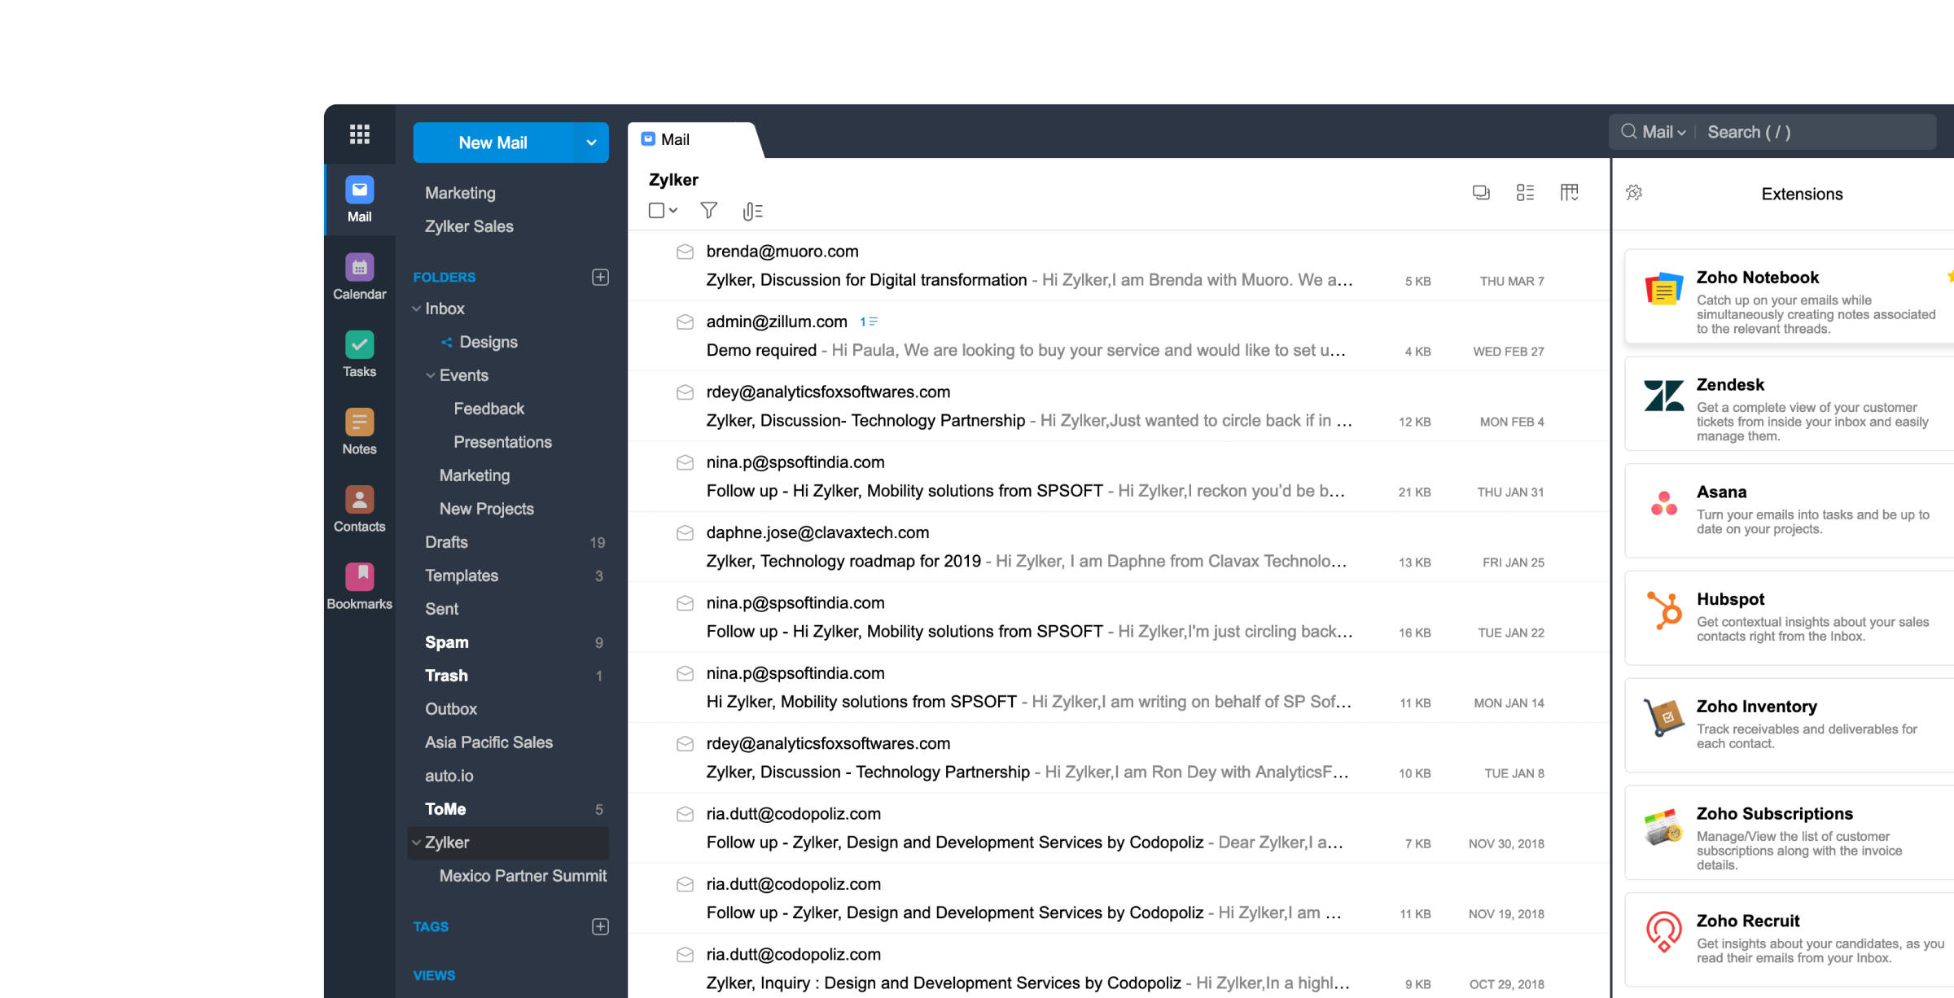Tick the select-all mail checkbox
The image size is (1954, 998).
click(x=656, y=211)
